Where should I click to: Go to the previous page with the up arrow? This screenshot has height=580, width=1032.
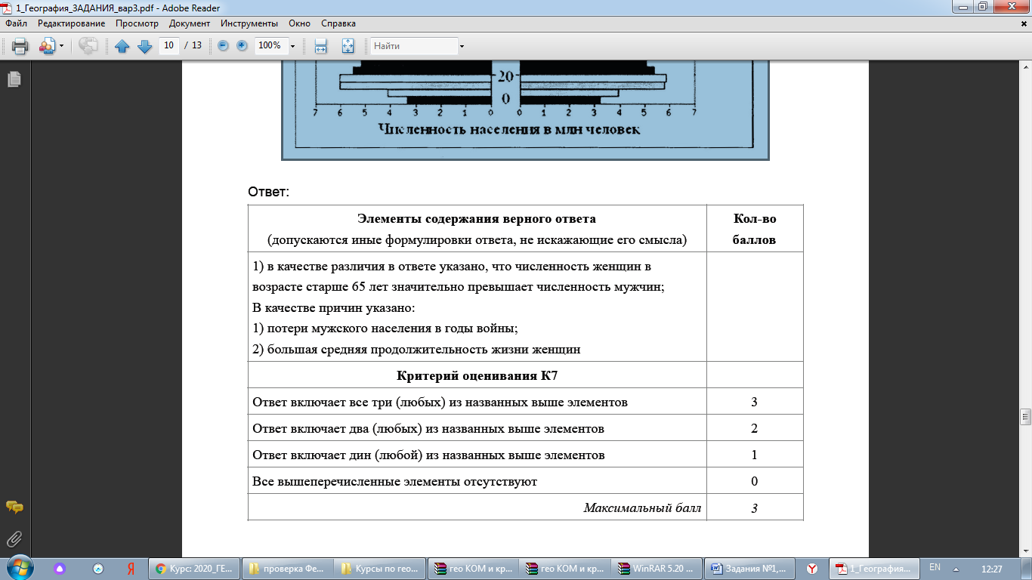[x=122, y=46]
